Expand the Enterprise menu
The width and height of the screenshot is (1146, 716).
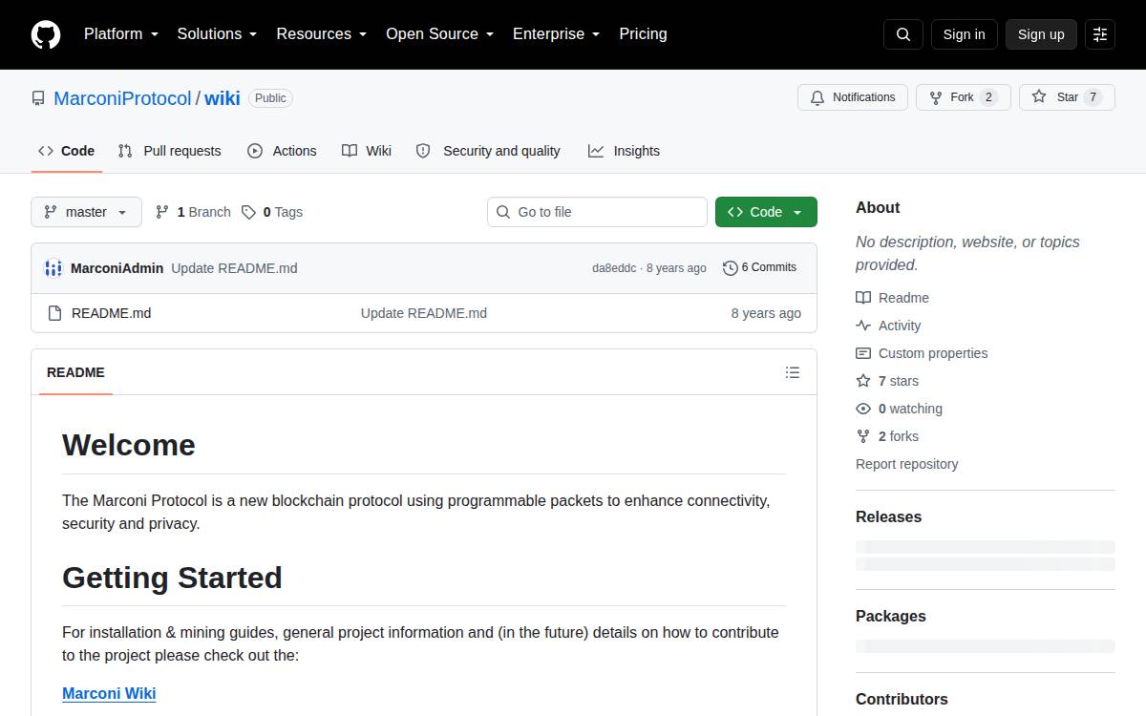[556, 34]
